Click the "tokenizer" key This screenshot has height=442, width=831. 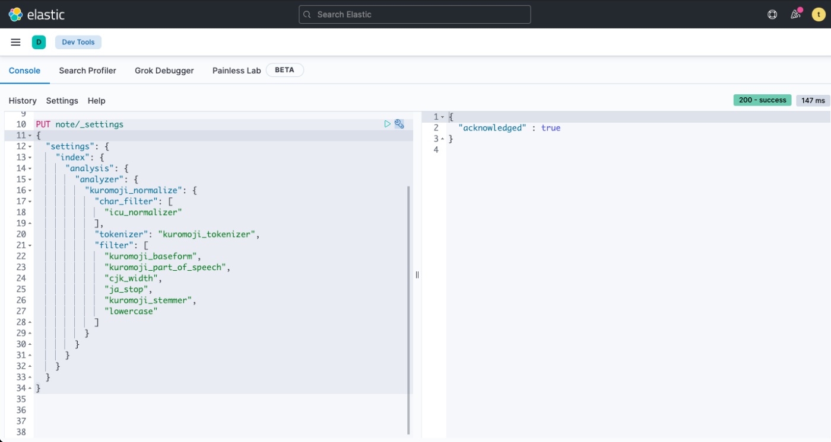tap(121, 234)
